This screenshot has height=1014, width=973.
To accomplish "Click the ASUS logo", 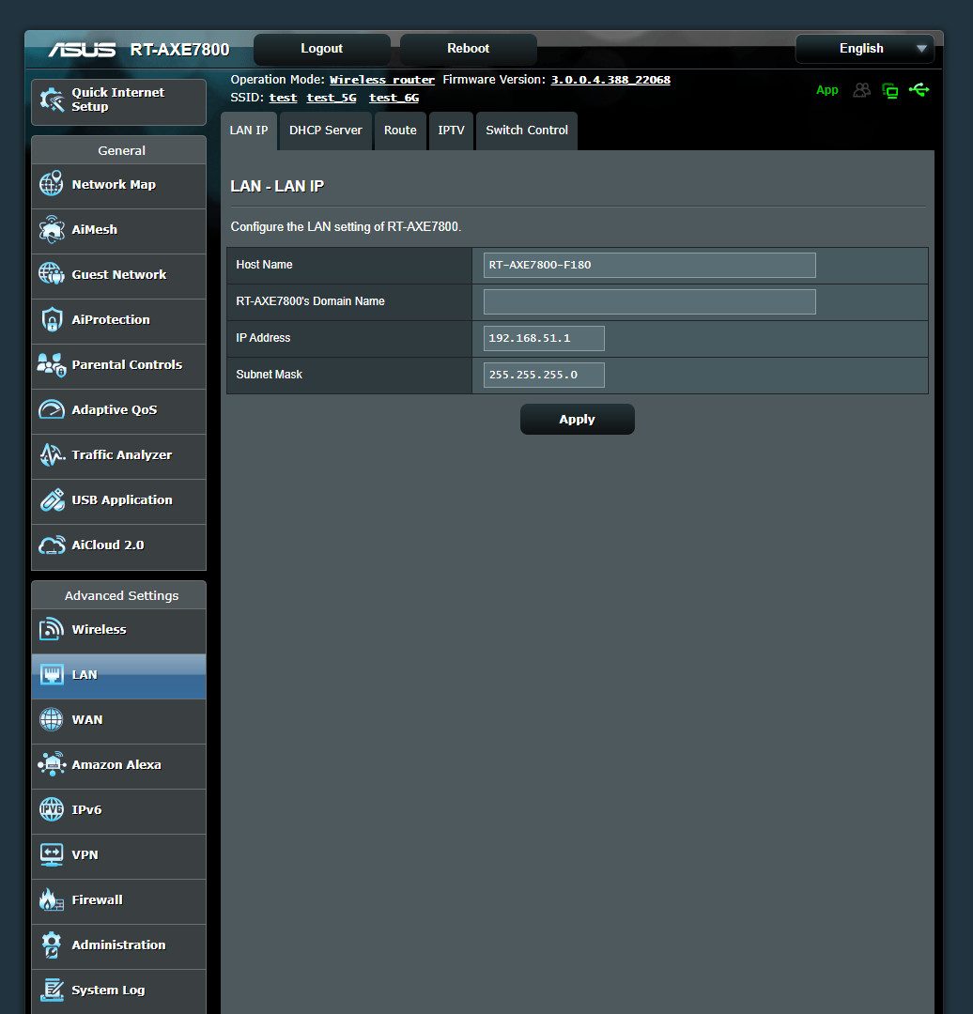I will click(82, 50).
